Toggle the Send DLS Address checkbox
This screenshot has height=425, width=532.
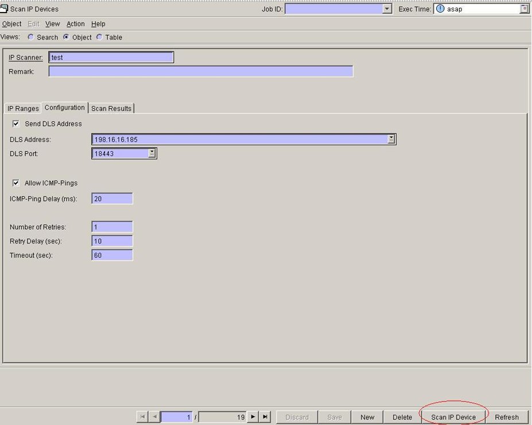click(16, 123)
